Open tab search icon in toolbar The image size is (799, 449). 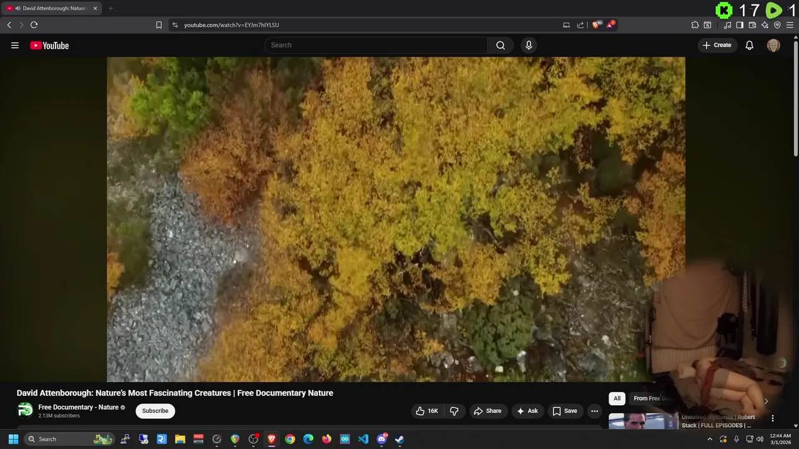[707, 25]
